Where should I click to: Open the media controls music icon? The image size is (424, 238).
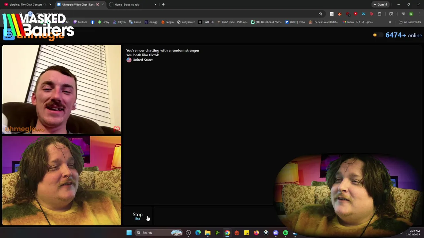click(x=403, y=14)
